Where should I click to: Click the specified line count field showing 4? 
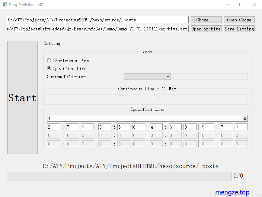[145, 118]
